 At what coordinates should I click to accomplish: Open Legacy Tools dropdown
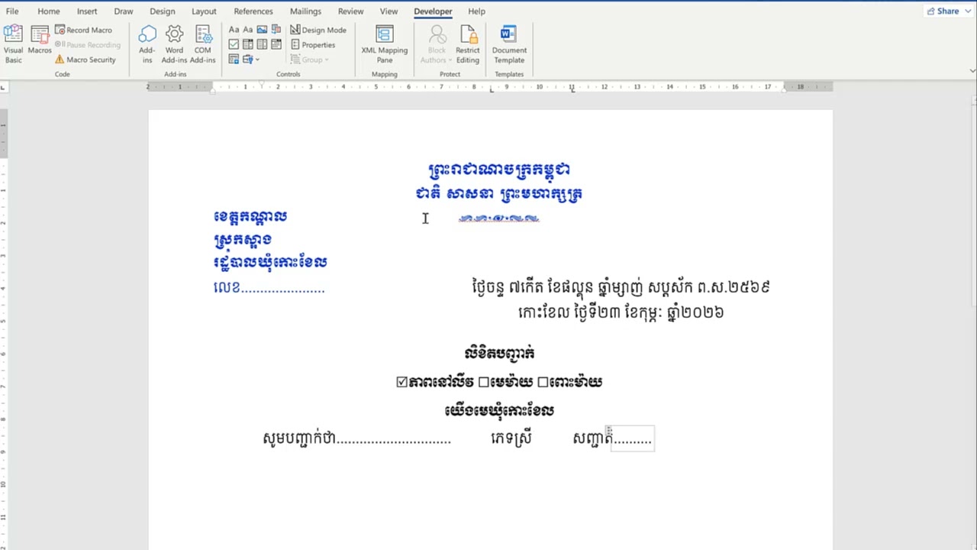pos(250,59)
